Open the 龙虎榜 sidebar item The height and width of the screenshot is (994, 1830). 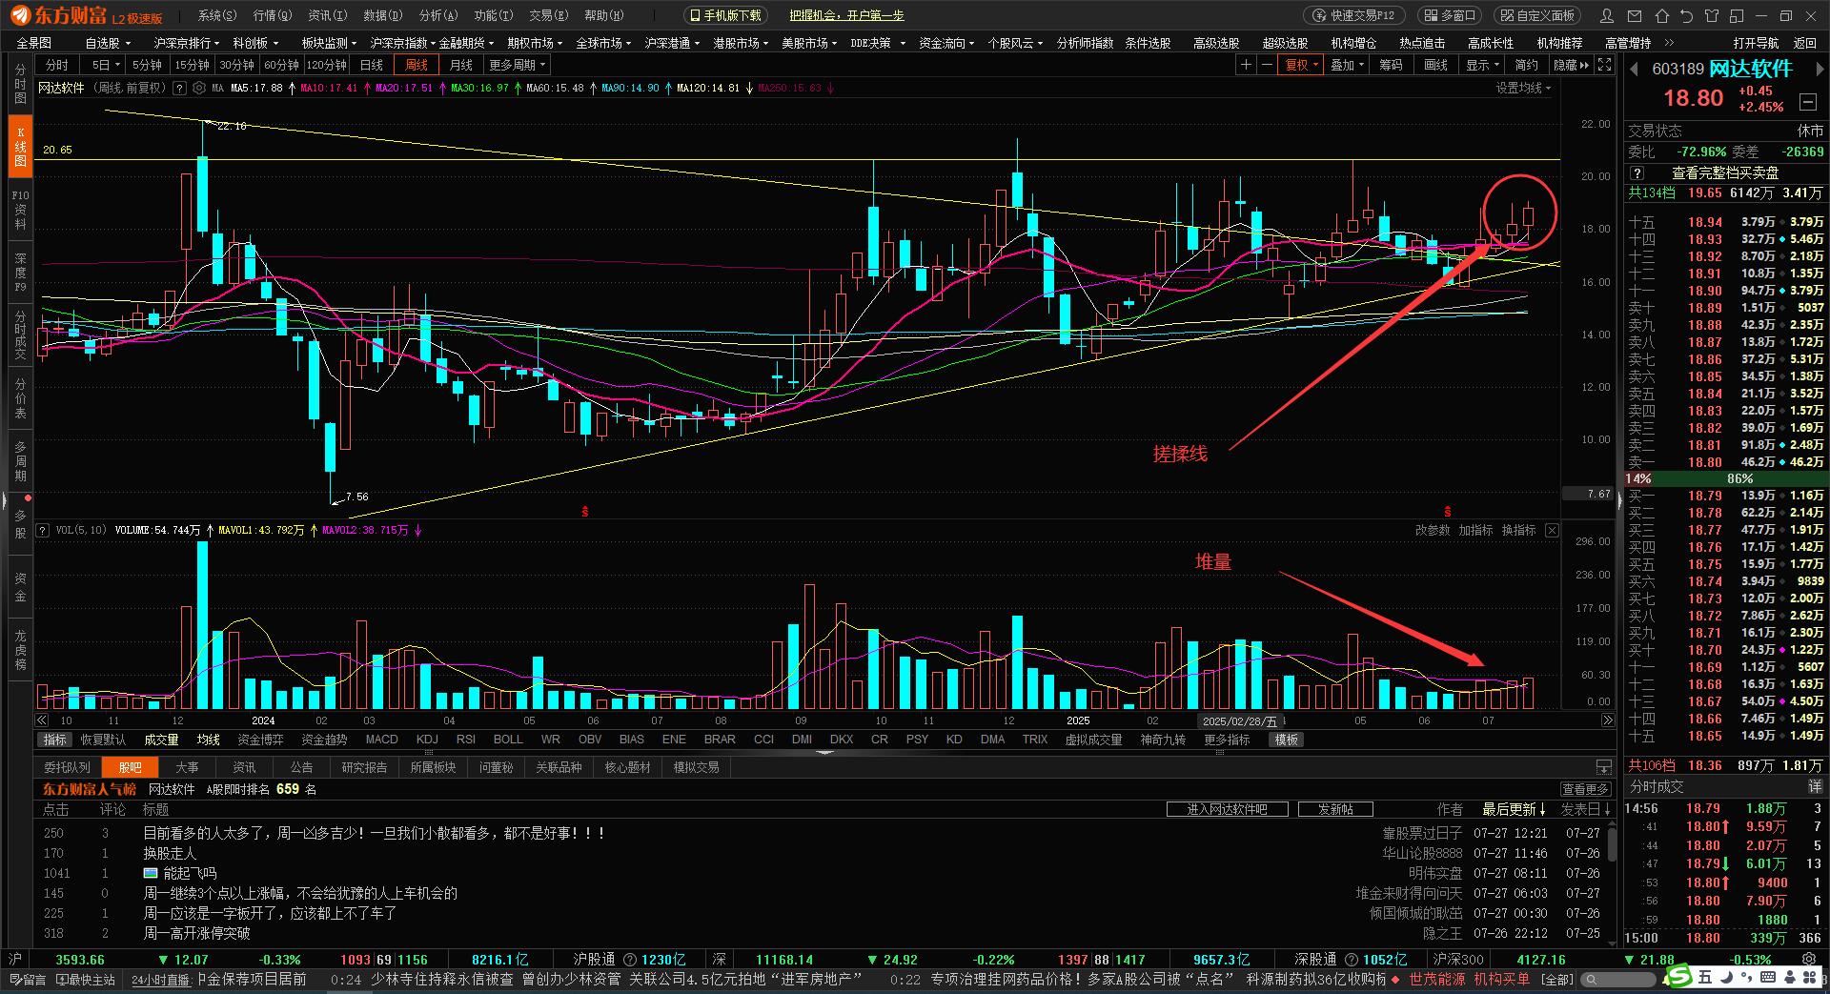coord(20,649)
